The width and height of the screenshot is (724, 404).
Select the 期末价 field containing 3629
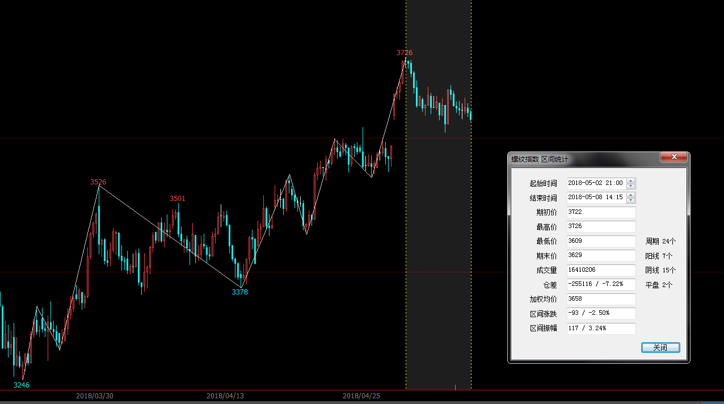pyautogui.click(x=601, y=256)
